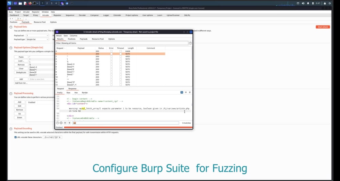Screen dimensions: 340x181
Task: Show desktop via blue panel icon
Action: (x=15, y=3)
